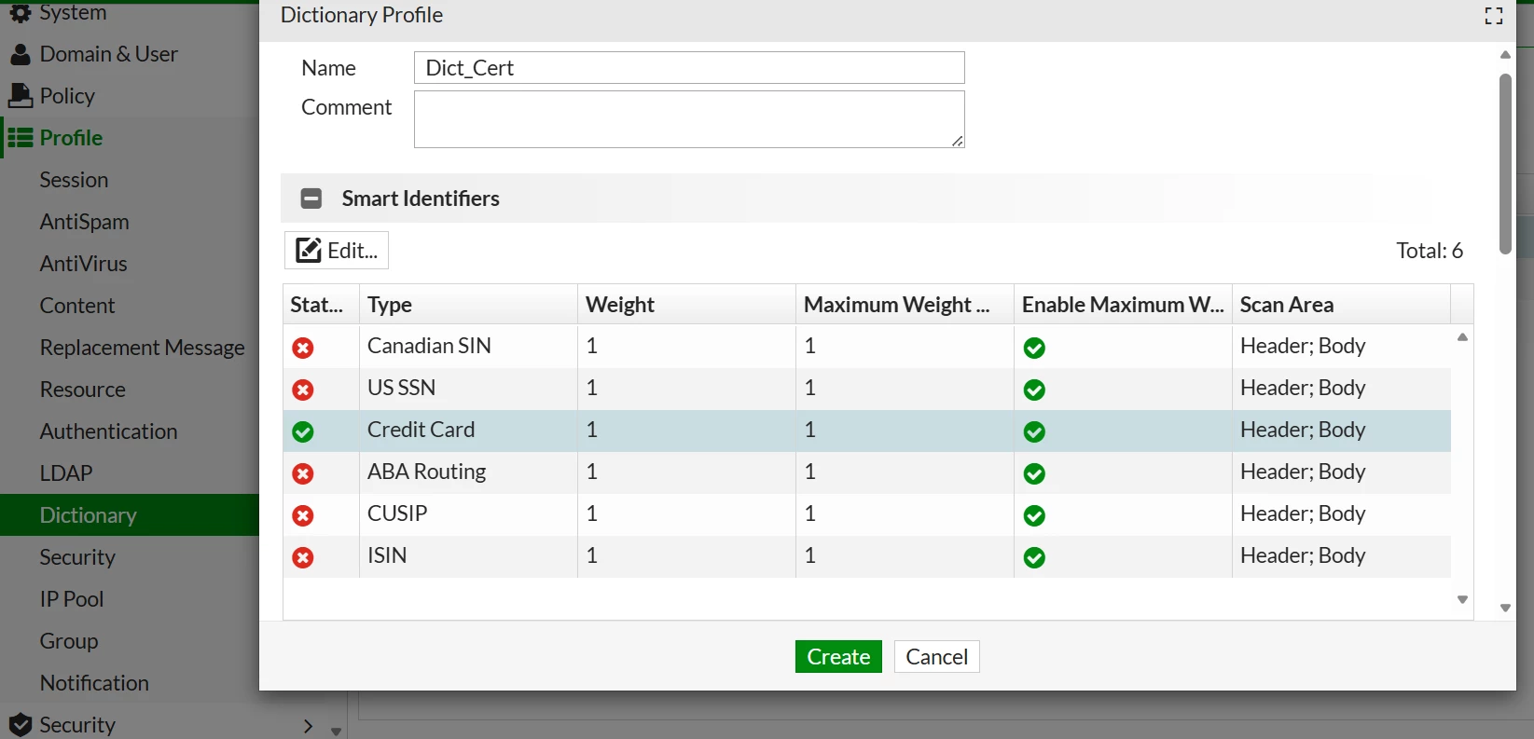Click Credit Card enable maximum weight checkmark

[x=1034, y=431]
